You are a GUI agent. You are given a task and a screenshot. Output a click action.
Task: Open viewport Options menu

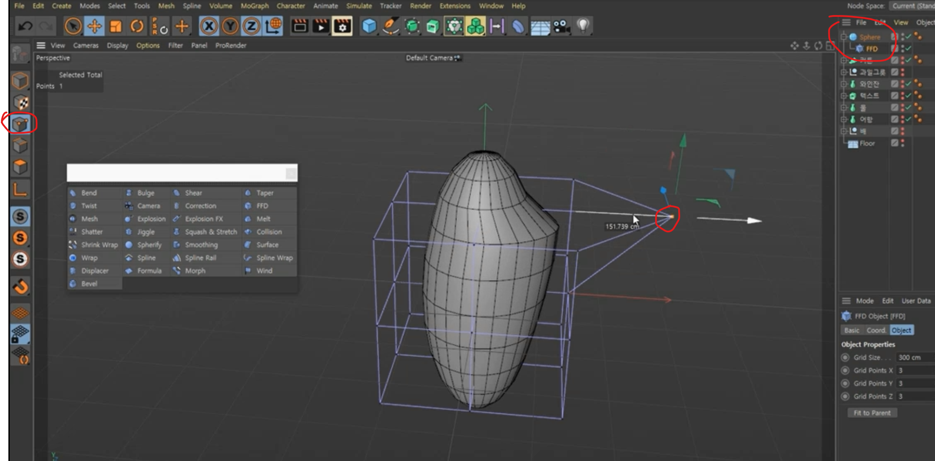pos(148,45)
